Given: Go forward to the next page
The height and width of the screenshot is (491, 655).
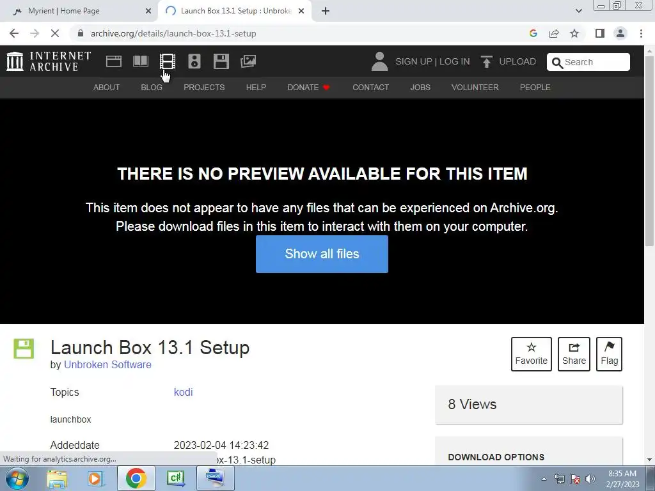Looking at the screenshot, I should (35, 33).
